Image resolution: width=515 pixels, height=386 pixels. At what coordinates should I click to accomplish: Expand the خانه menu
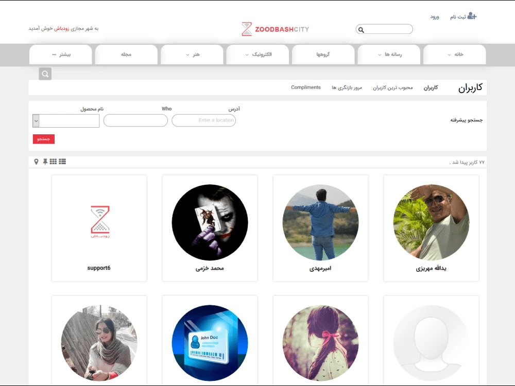tap(455, 55)
